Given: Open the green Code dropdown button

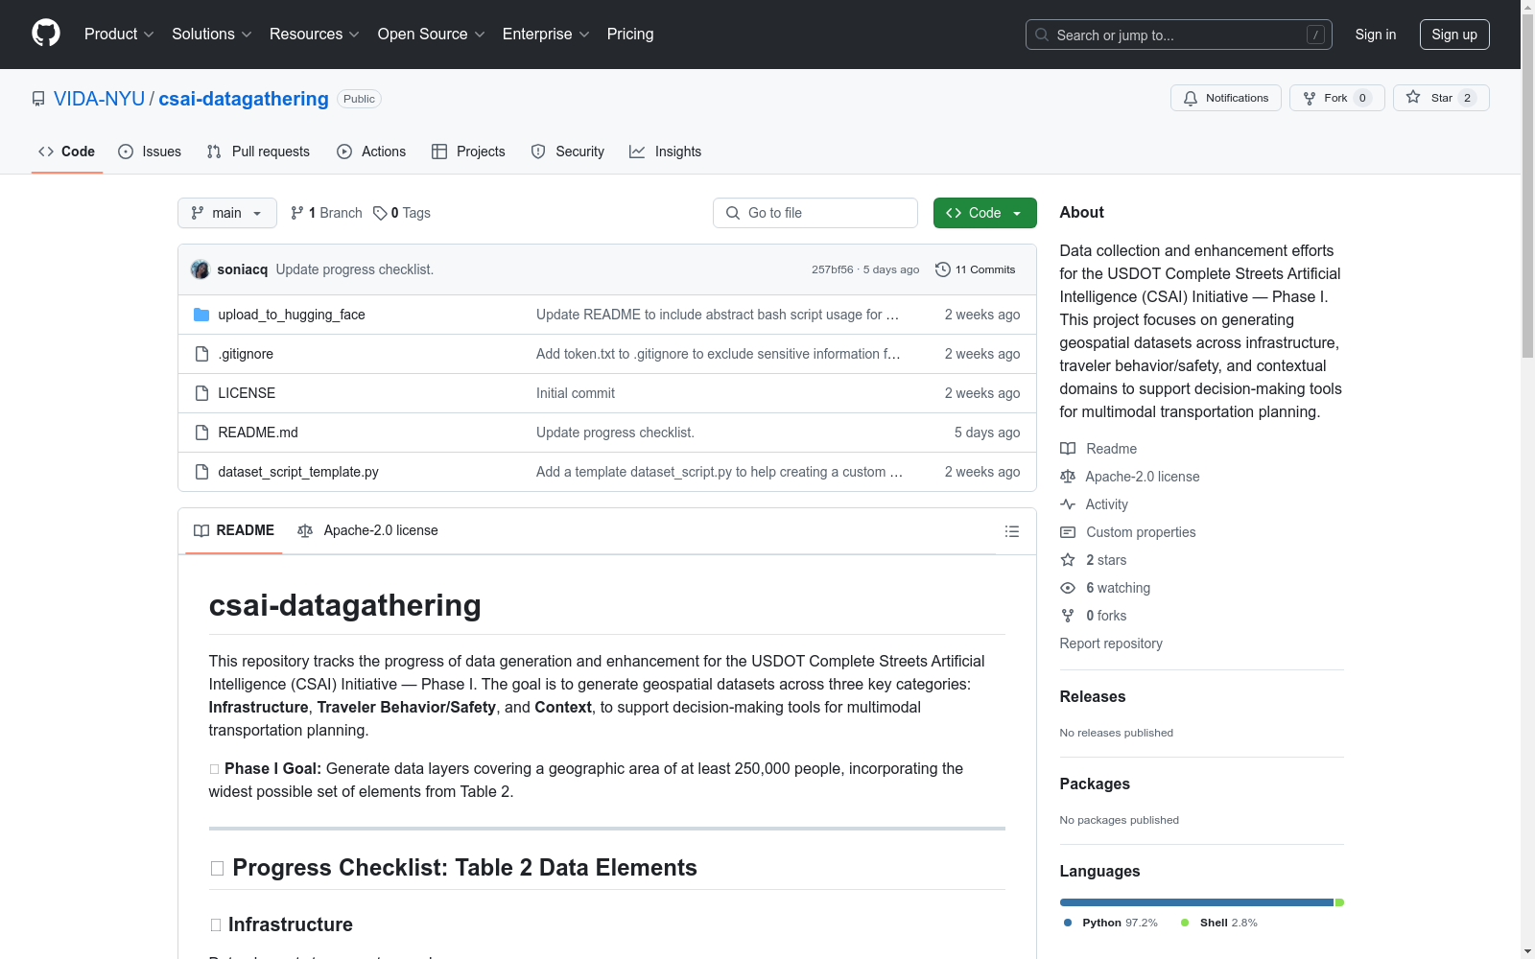Looking at the screenshot, I should click(984, 213).
